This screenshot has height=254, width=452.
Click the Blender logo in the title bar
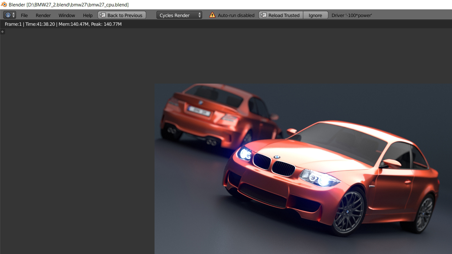point(4,5)
